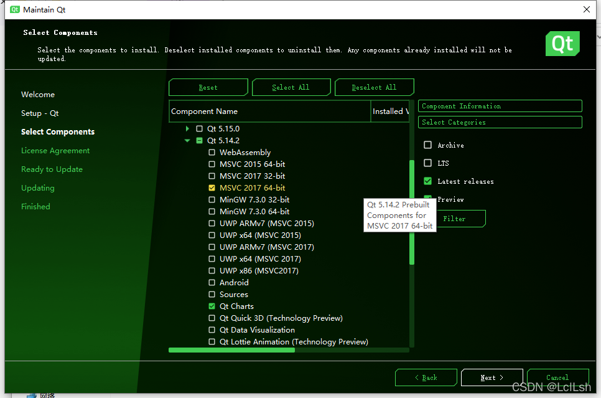The image size is (601, 398).
Task: Select the Finished step
Action: coord(35,207)
